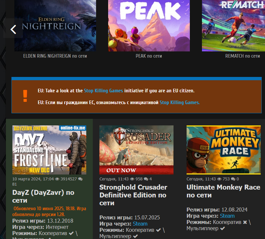Click the '10 марта 2024, 17:04' date
The image size is (265, 239).
[x=33, y=179]
